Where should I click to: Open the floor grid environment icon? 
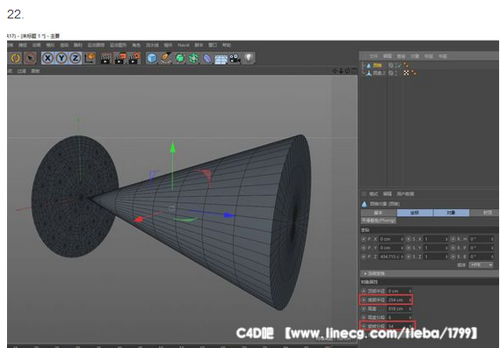coord(221,59)
